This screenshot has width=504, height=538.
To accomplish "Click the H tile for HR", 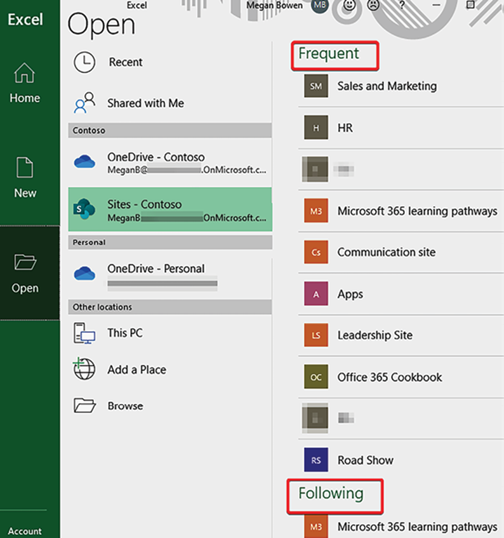I will click(316, 128).
